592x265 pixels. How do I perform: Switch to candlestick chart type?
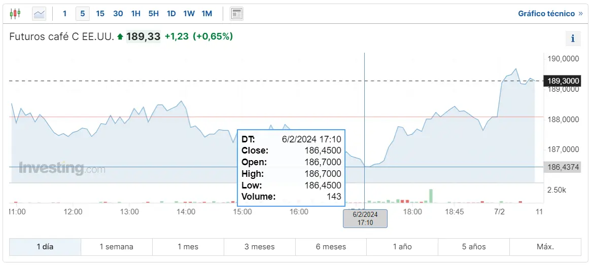tap(15, 14)
